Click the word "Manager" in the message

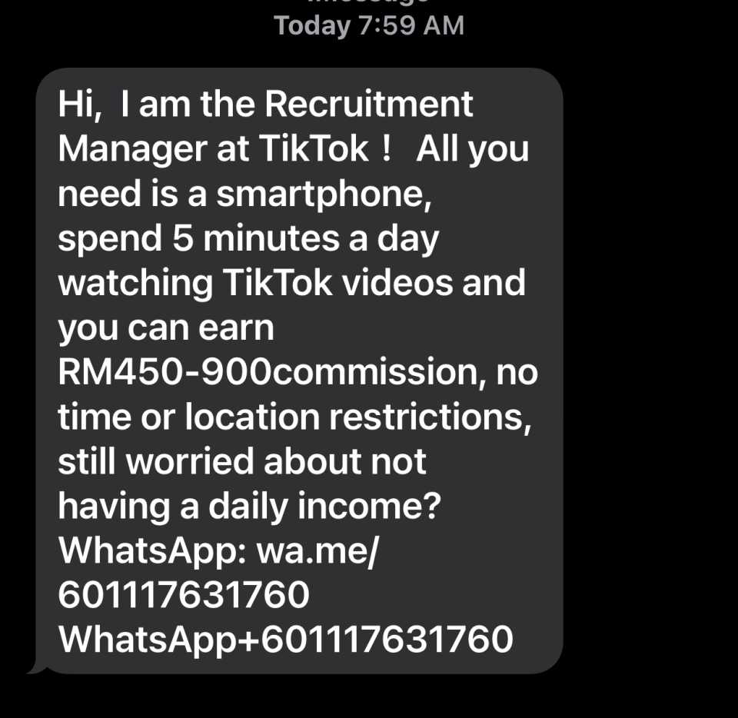click(x=133, y=150)
